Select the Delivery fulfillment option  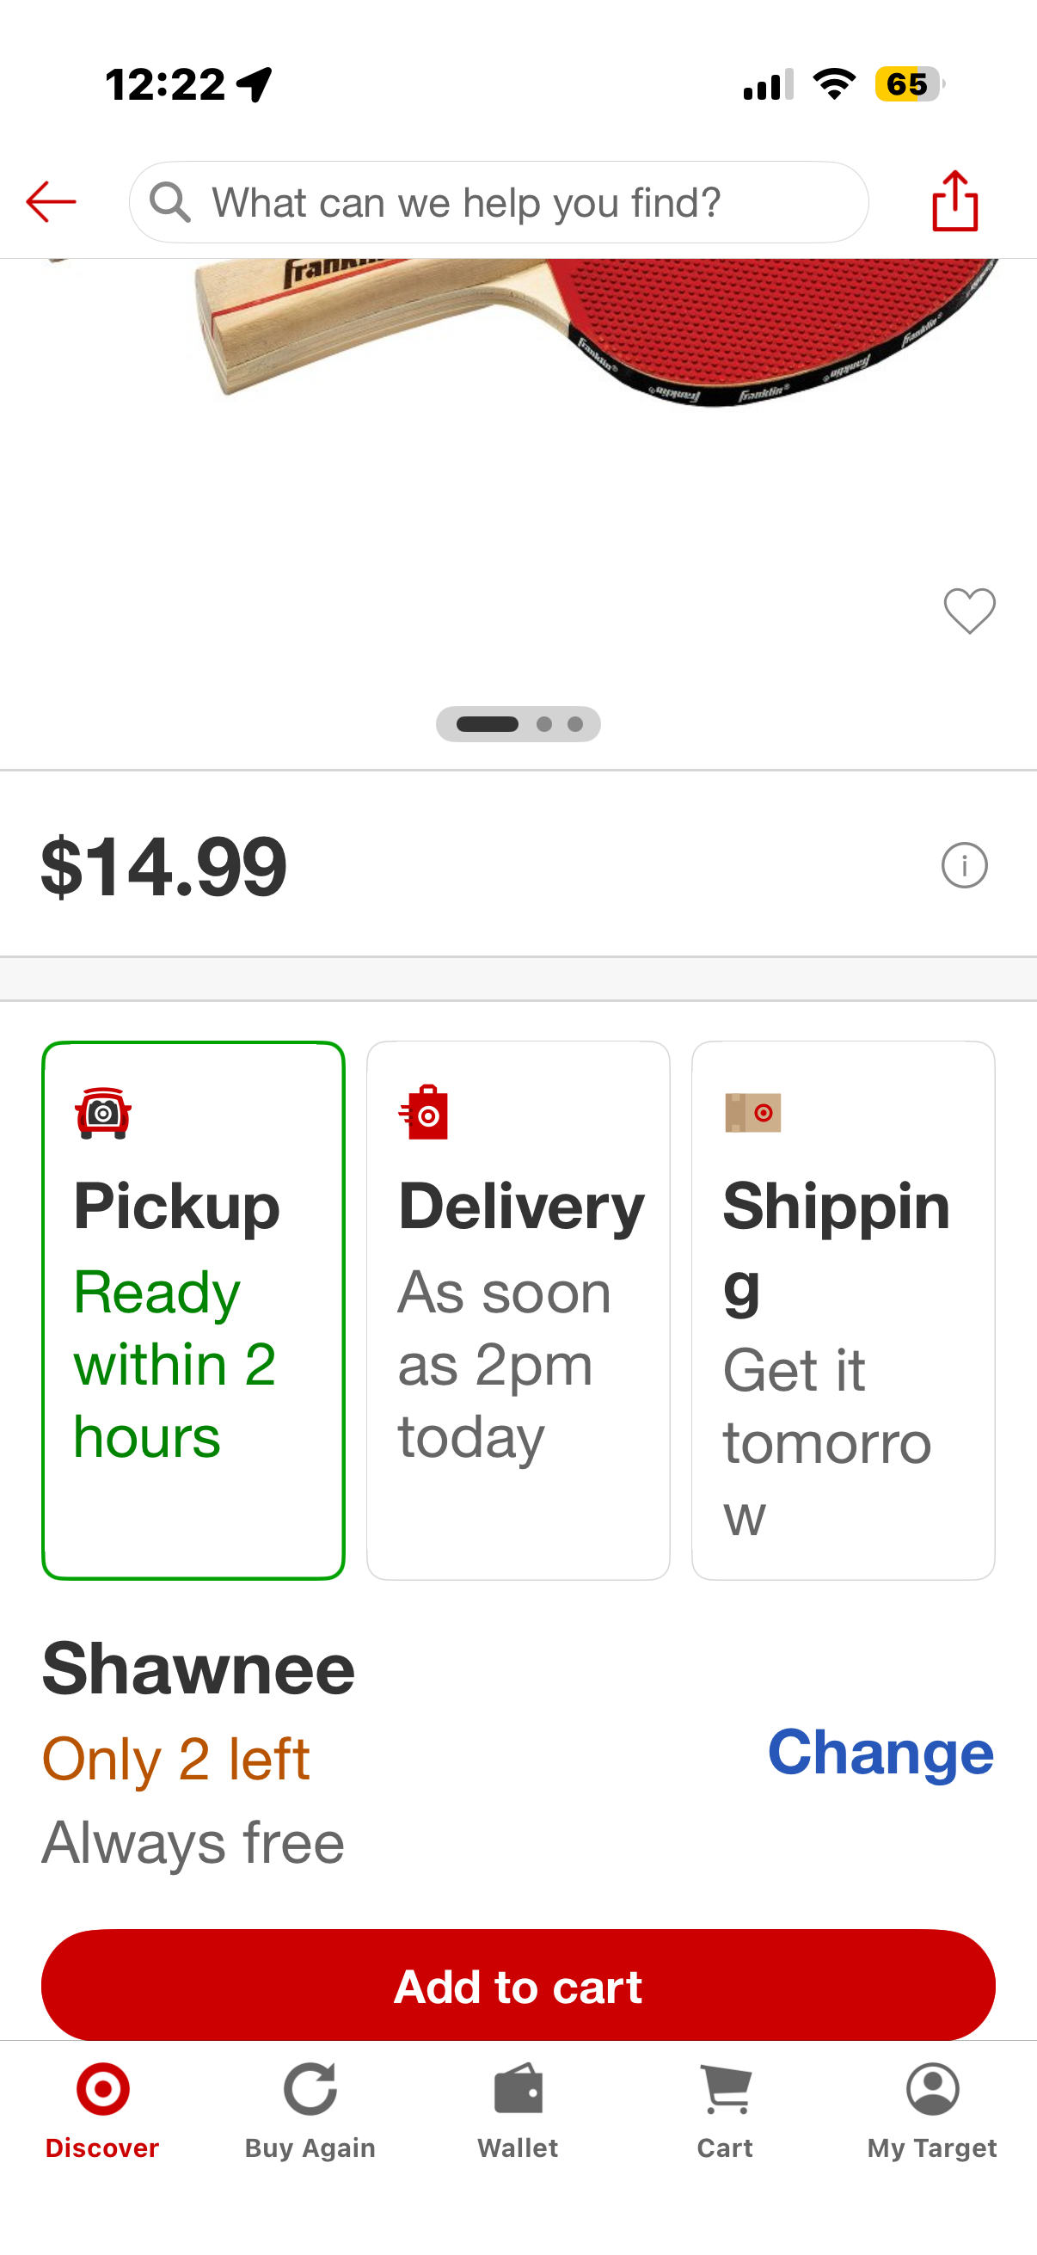[518, 1311]
